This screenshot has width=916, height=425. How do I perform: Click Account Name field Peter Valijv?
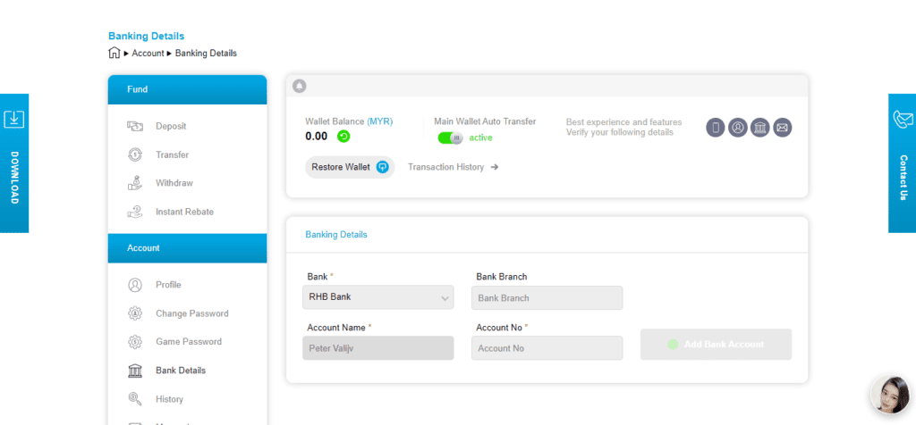(x=378, y=348)
